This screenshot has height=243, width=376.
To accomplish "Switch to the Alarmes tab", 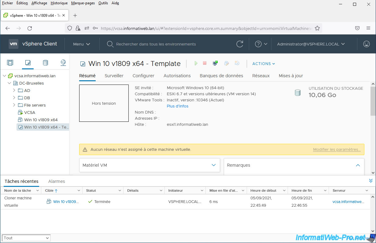I will click(x=57, y=181).
